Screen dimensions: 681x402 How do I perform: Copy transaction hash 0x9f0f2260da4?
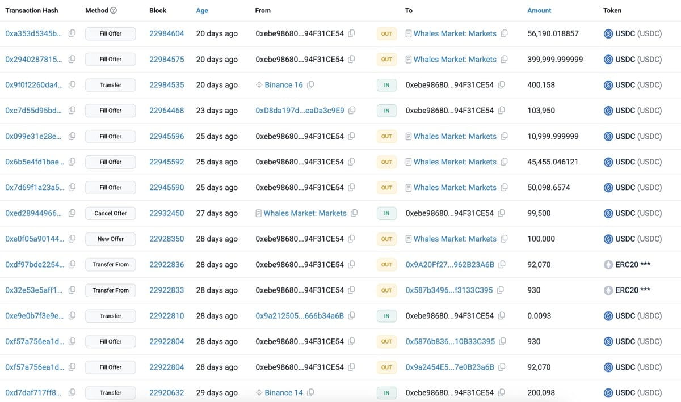tap(72, 85)
